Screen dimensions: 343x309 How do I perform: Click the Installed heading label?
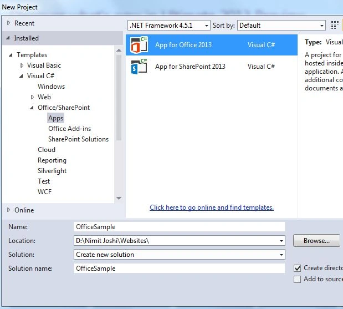tap(26, 38)
